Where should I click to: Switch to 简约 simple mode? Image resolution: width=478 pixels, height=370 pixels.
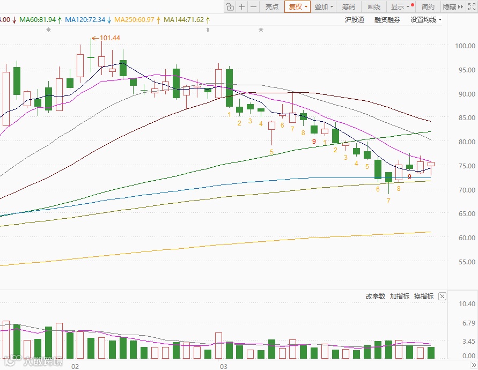coord(428,7)
